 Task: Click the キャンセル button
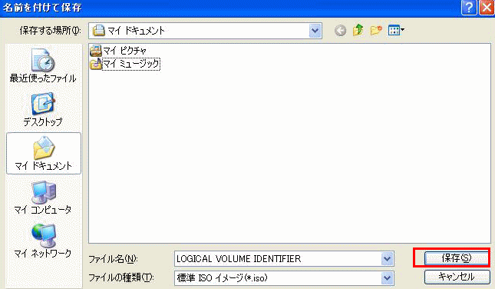click(457, 277)
